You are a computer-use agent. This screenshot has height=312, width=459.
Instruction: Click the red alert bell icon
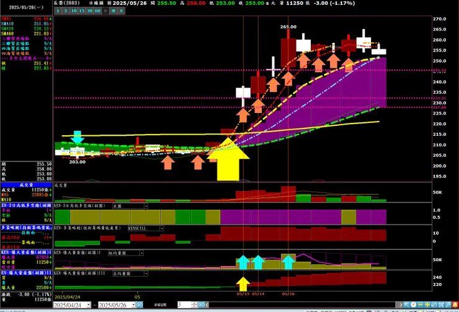[x=455, y=305]
